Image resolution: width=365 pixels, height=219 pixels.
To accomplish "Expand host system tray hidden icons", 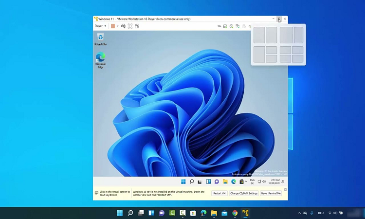I will (x=299, y=213).
